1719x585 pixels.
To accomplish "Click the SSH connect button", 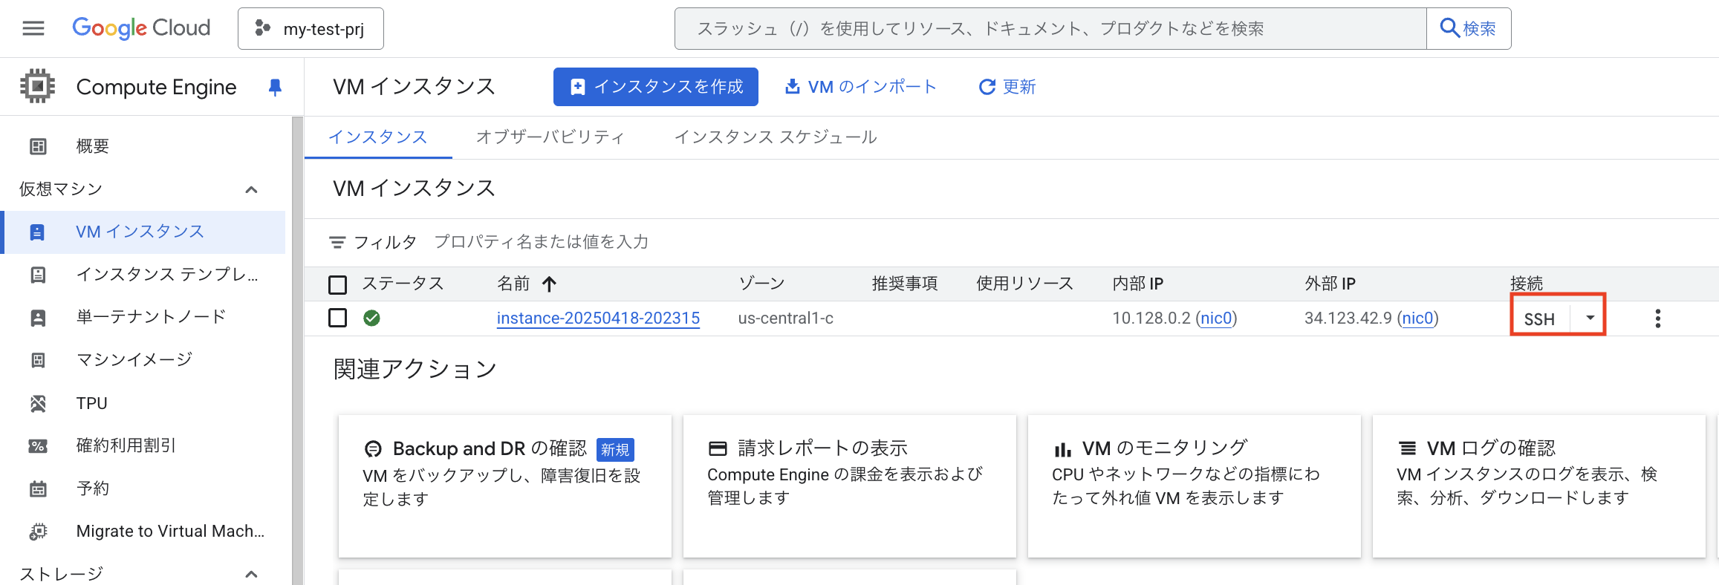I will coord(1539,319).
